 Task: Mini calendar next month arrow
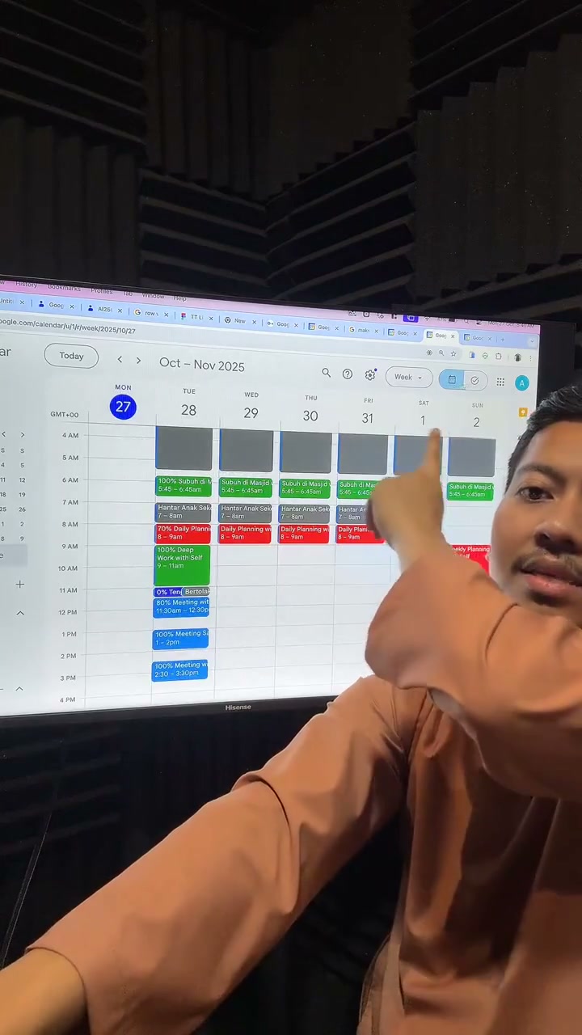pyautogui.click(x=22, y=435)
